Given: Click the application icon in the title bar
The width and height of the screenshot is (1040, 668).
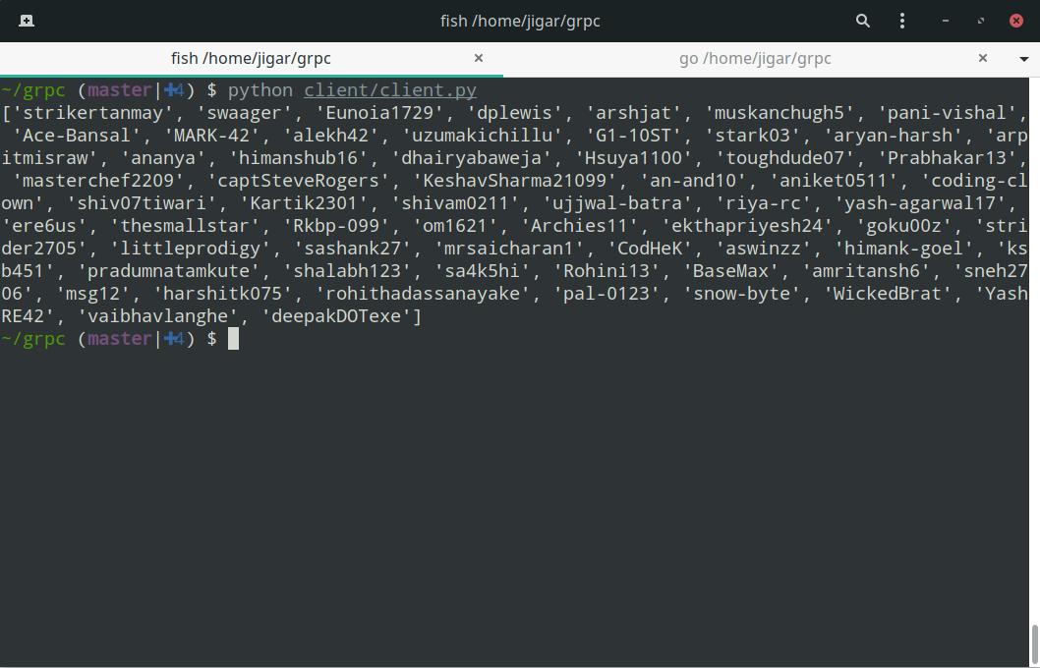Looking at the screenshot, I should coord(27,21).
